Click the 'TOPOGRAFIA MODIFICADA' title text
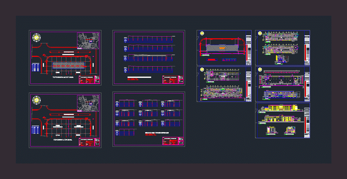The image size is (347, 179). (x=63, y=77)
